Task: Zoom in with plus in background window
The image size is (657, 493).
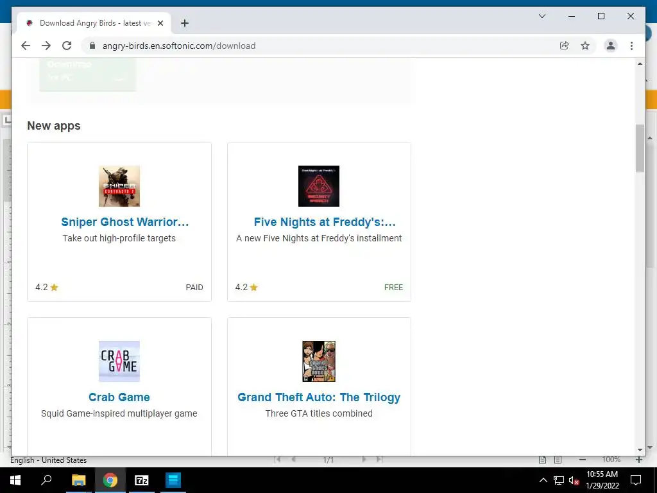Action: [x=639, y=460]
